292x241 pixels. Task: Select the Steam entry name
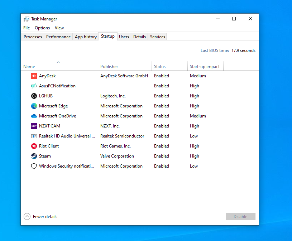[45, 156]
